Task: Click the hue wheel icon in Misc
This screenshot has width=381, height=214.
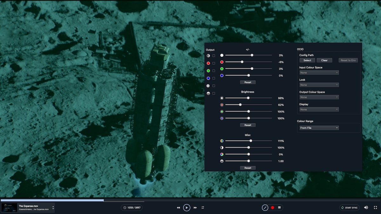Action: 222,154
